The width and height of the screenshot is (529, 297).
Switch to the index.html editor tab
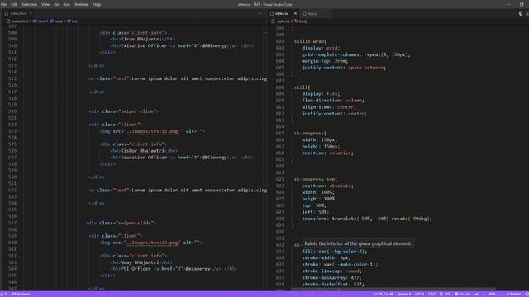pos(18,13)
